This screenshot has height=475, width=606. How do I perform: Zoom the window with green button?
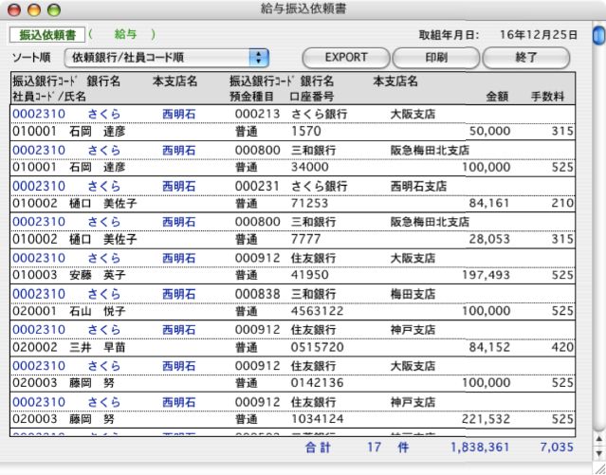click(52, 9)
